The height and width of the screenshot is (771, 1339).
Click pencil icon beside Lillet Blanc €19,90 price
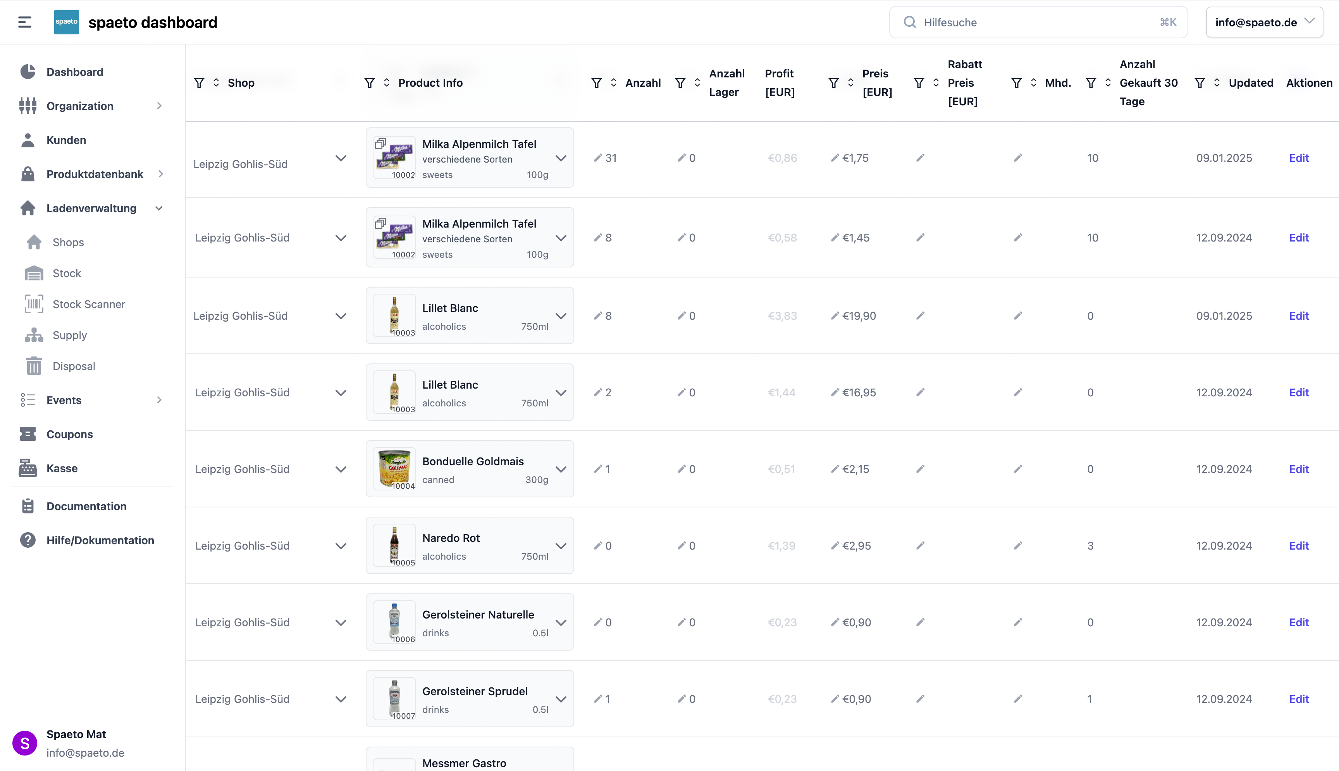835,315
